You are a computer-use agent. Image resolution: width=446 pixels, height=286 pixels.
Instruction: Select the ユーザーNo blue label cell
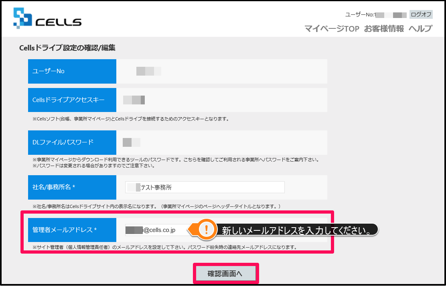click(72, 71)
